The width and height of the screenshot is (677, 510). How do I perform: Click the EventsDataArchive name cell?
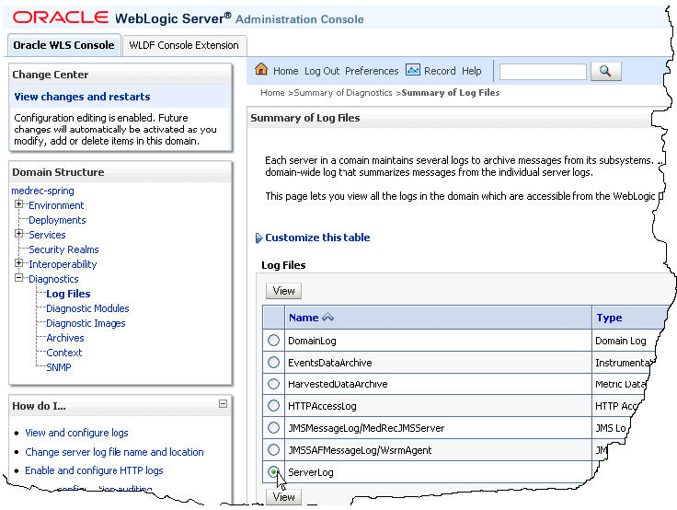coord(438,362)
